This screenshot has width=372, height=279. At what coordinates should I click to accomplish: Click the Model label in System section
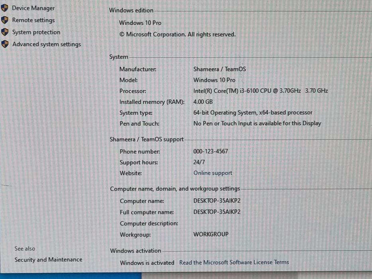coord(129,80)
